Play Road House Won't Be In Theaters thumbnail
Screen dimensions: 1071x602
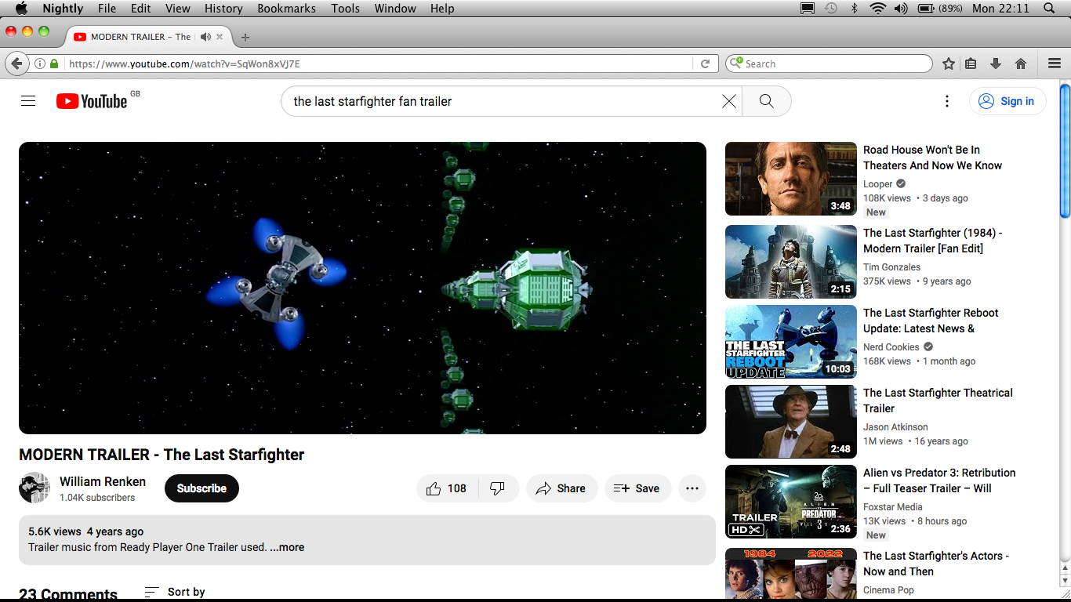[791, 179]
